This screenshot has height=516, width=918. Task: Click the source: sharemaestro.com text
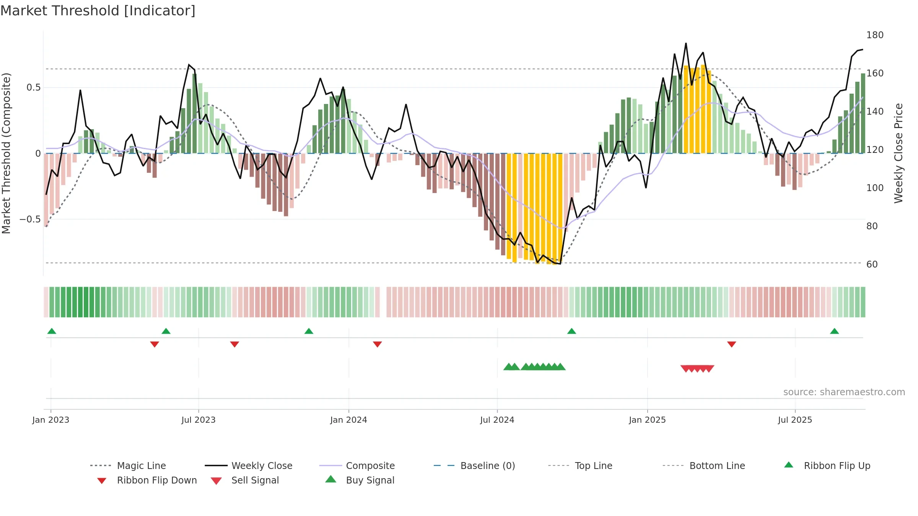pos(844,392)
